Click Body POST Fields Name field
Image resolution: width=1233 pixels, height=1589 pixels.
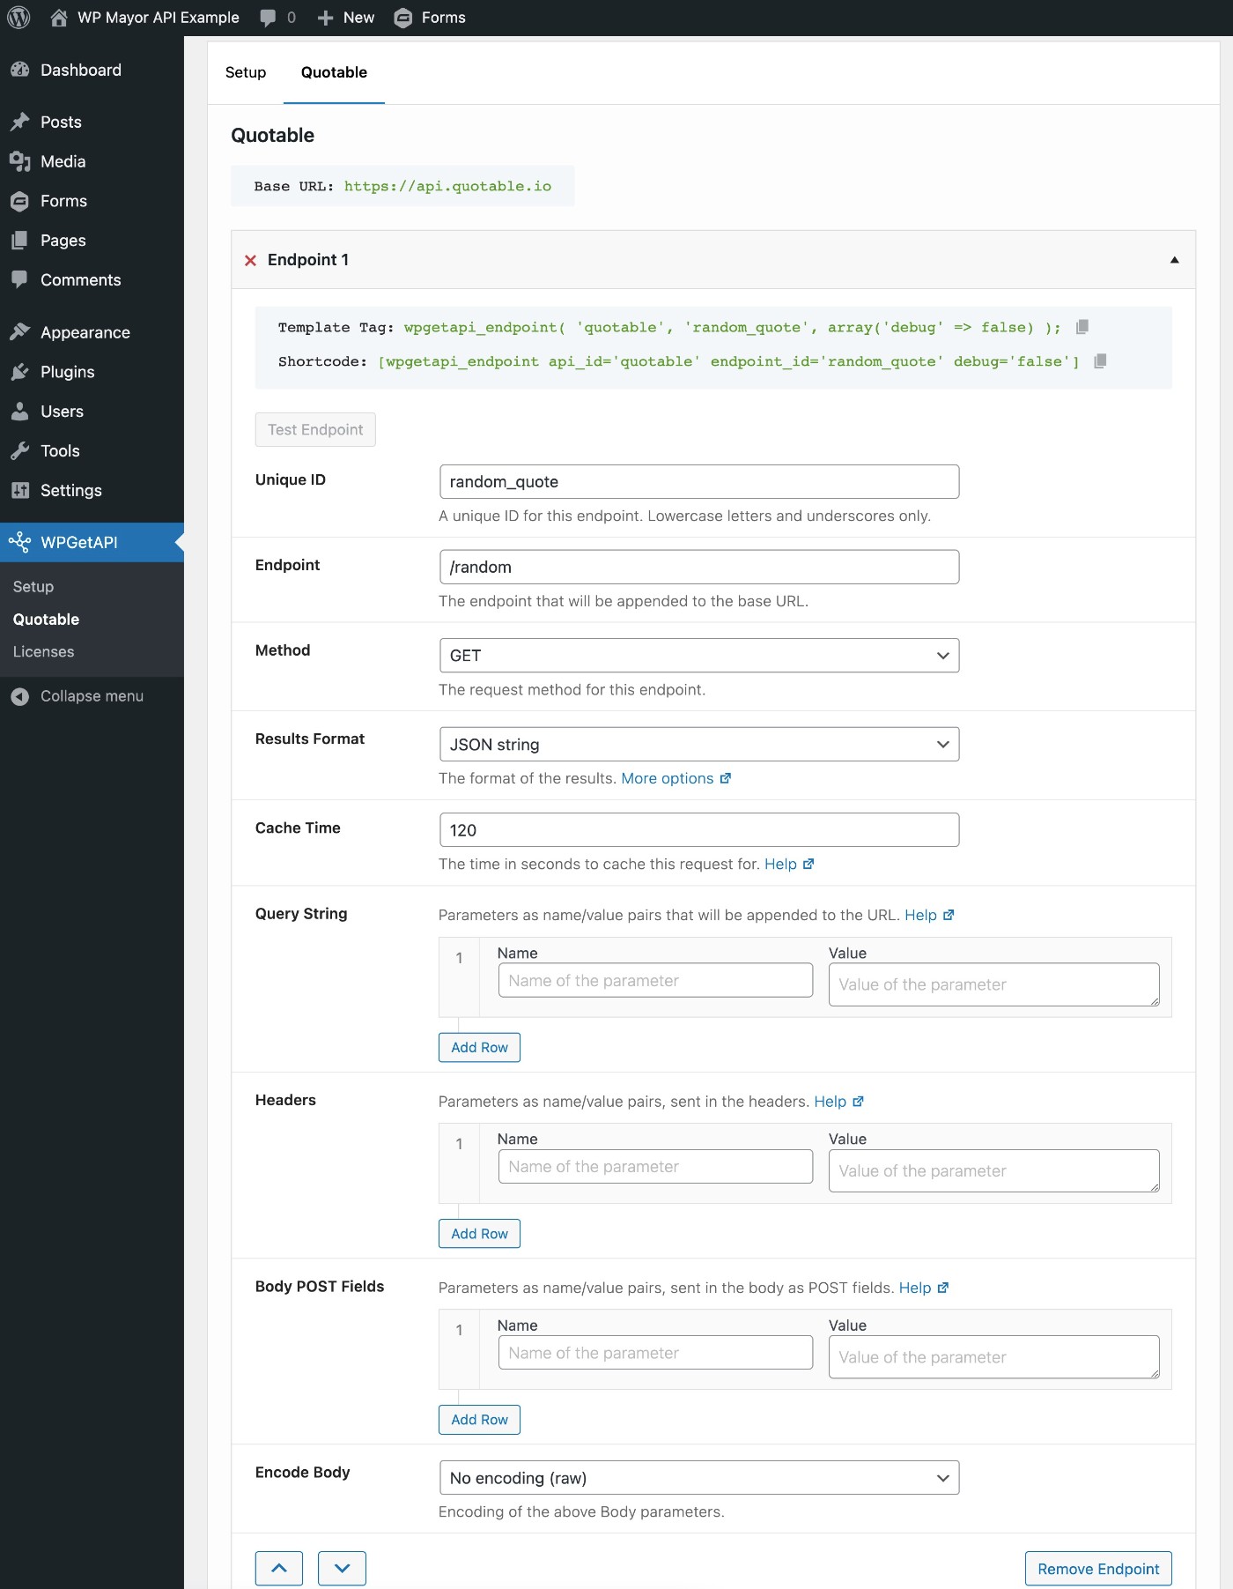(655, 1353)
